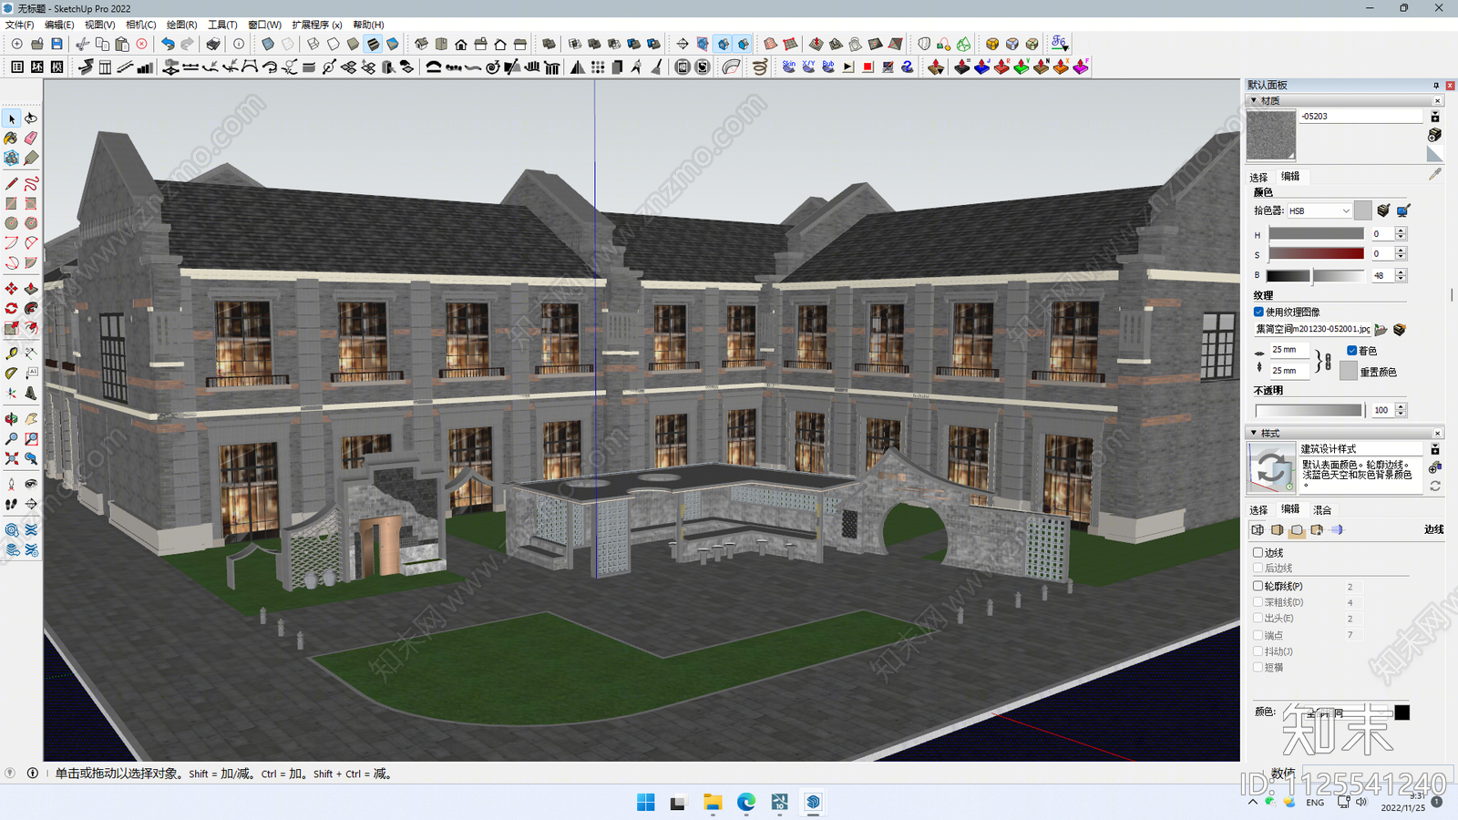Click the 重置颜色 swatch button

1349,371
